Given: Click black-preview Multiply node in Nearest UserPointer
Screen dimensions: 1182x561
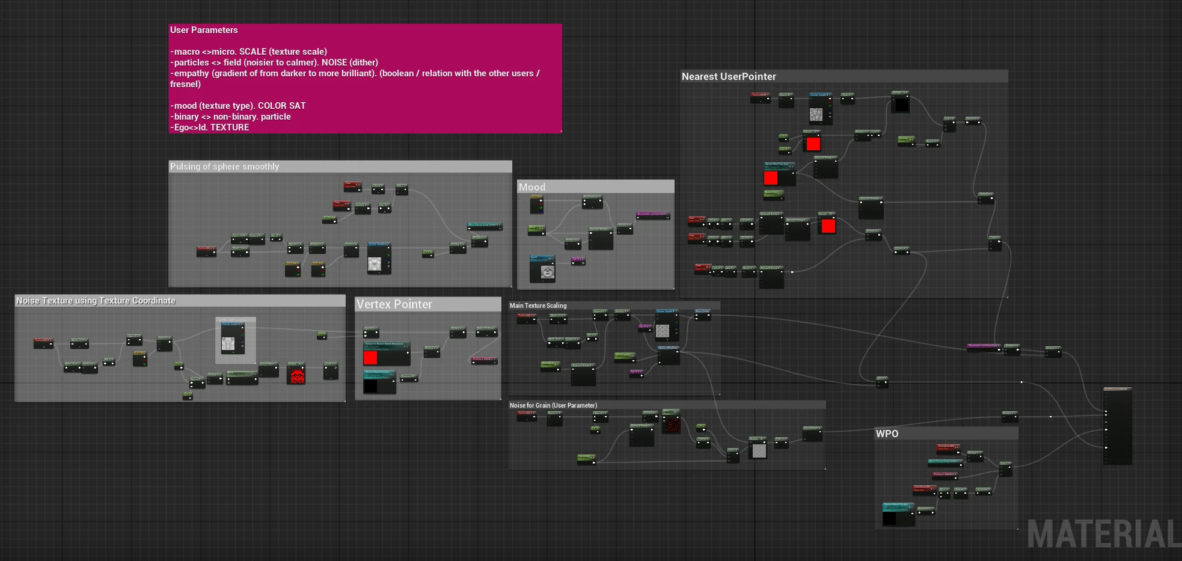Looking at the screenshot, I should point(900,102).
